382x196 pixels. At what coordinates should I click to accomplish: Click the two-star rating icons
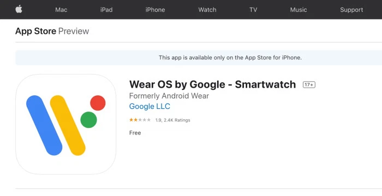[x=140, y=120]
